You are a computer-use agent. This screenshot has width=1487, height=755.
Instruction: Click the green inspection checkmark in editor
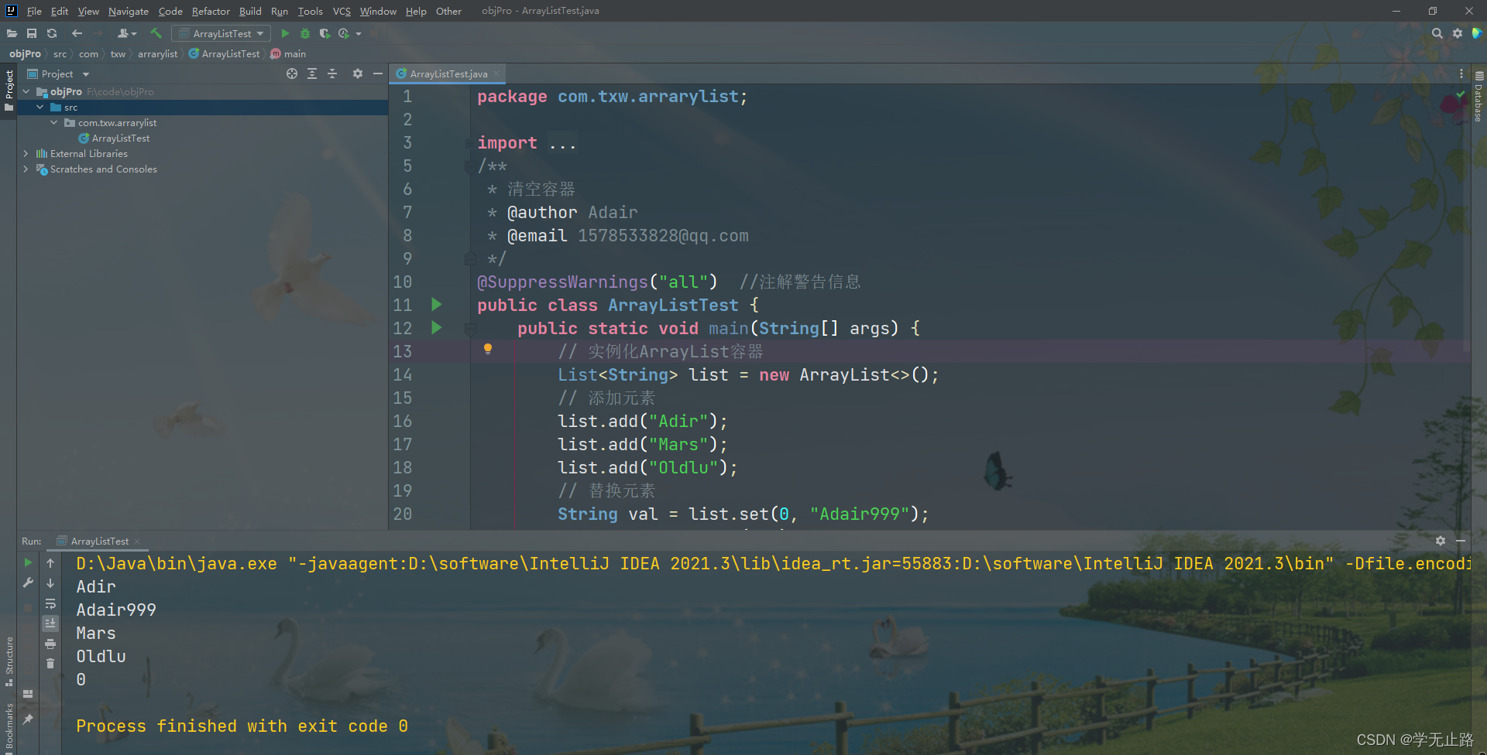coord(1461,94)
